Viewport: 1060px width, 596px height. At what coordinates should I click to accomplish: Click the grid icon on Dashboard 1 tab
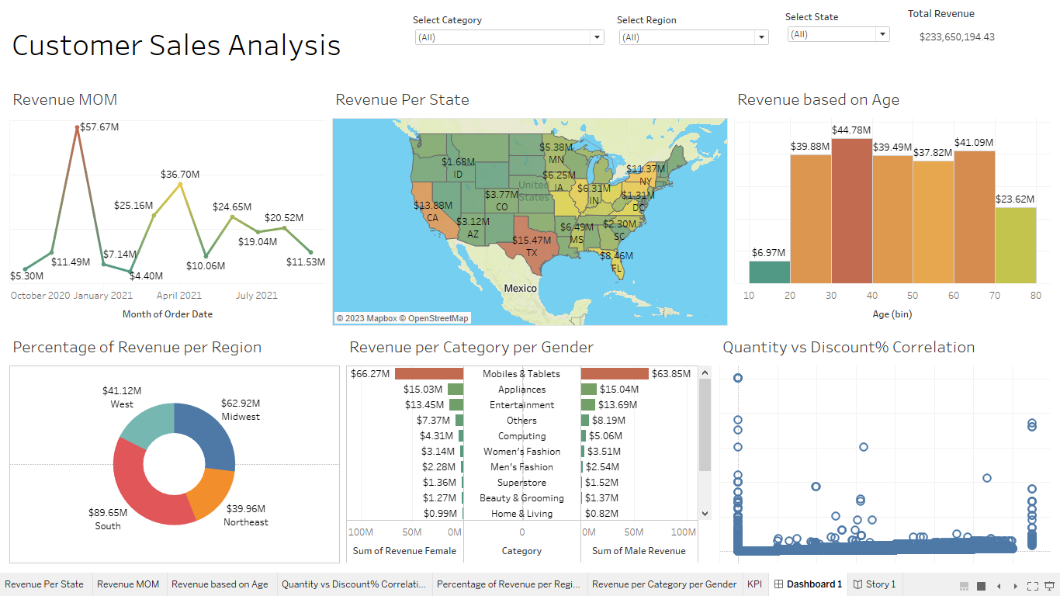(778, 584)
